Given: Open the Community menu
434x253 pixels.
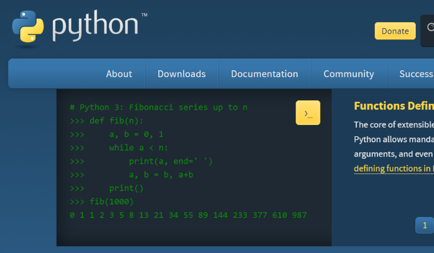Looking at the screenshot, I should click(349, 74).
